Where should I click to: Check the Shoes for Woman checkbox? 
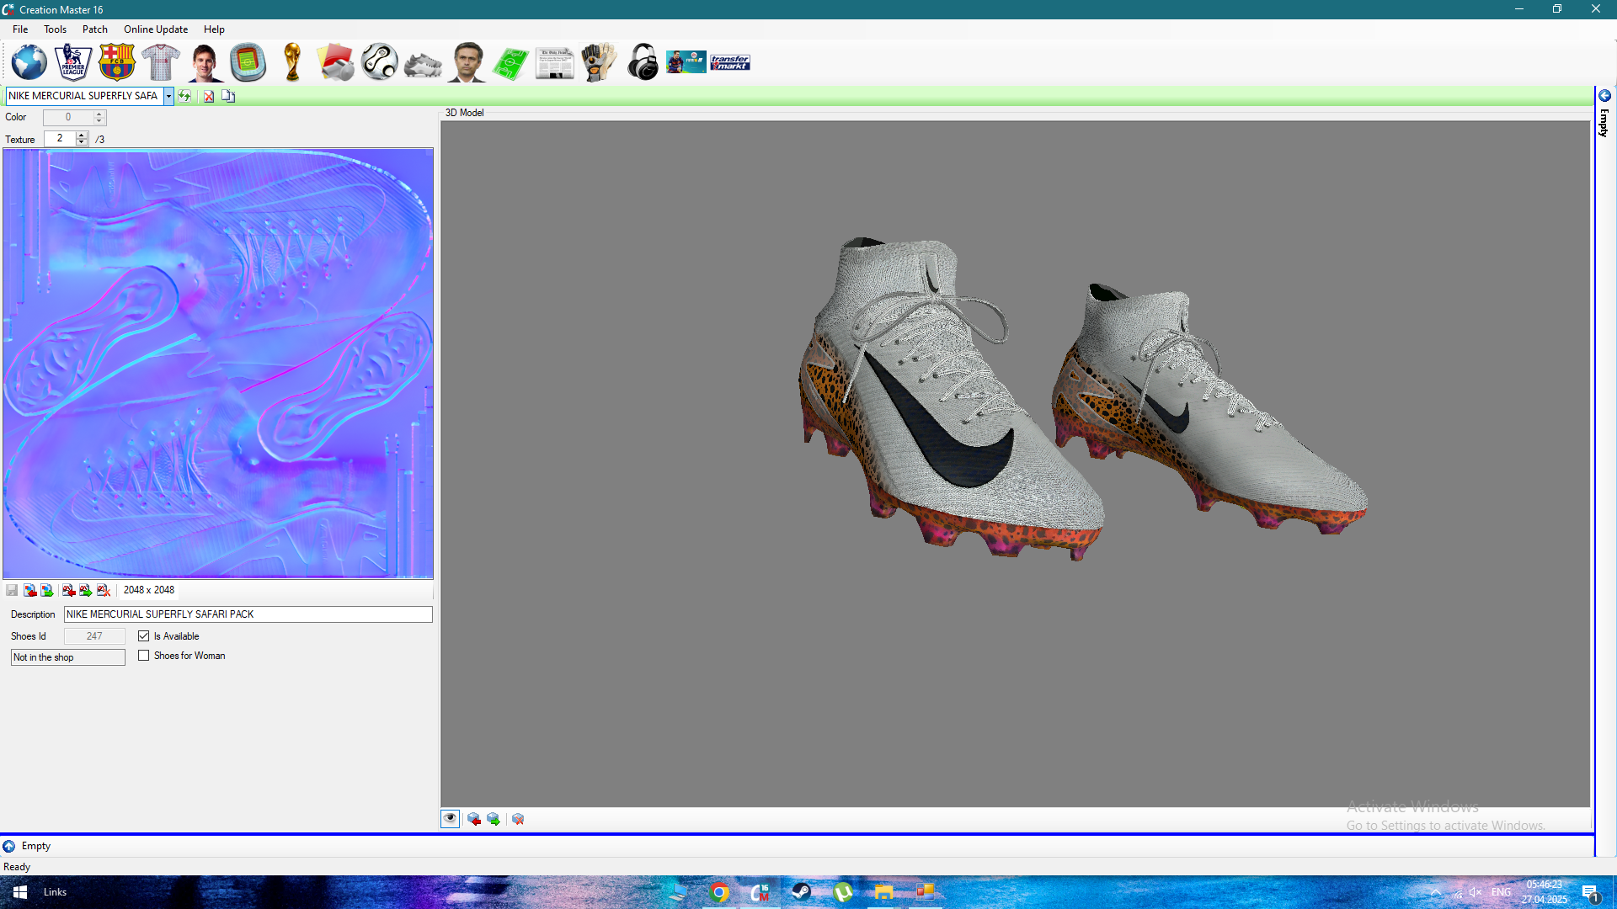pos(144,656)
